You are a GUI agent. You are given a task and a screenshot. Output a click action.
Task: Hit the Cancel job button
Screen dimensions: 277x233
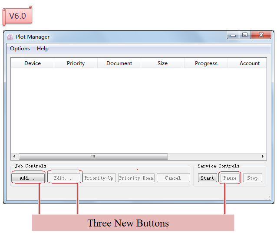pyautogui.click(x=173, y=178)
